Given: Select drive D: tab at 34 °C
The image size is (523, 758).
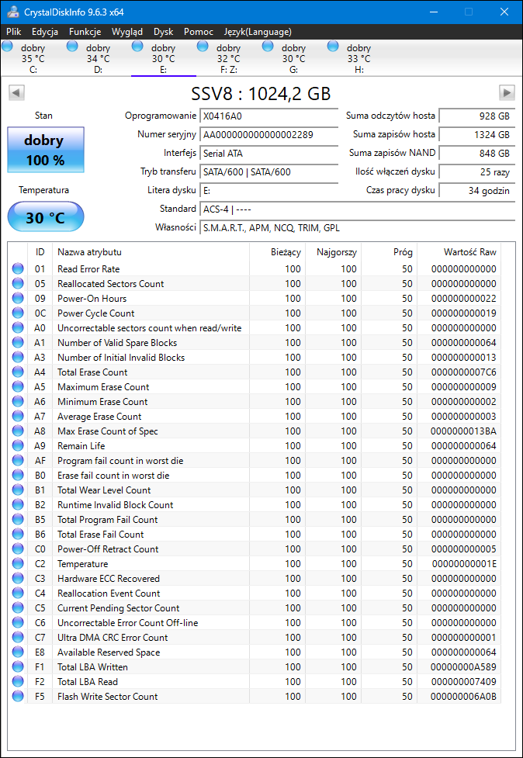Looking at the screenshot, I should [x=98, y=58].
